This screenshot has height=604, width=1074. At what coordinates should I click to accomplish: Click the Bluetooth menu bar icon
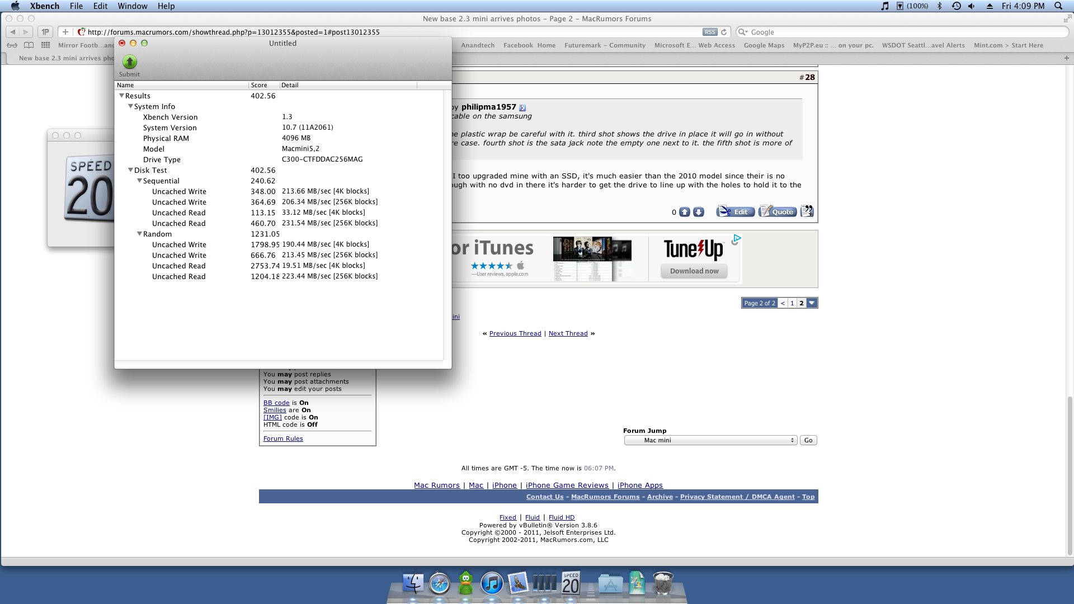click(940, 6)
